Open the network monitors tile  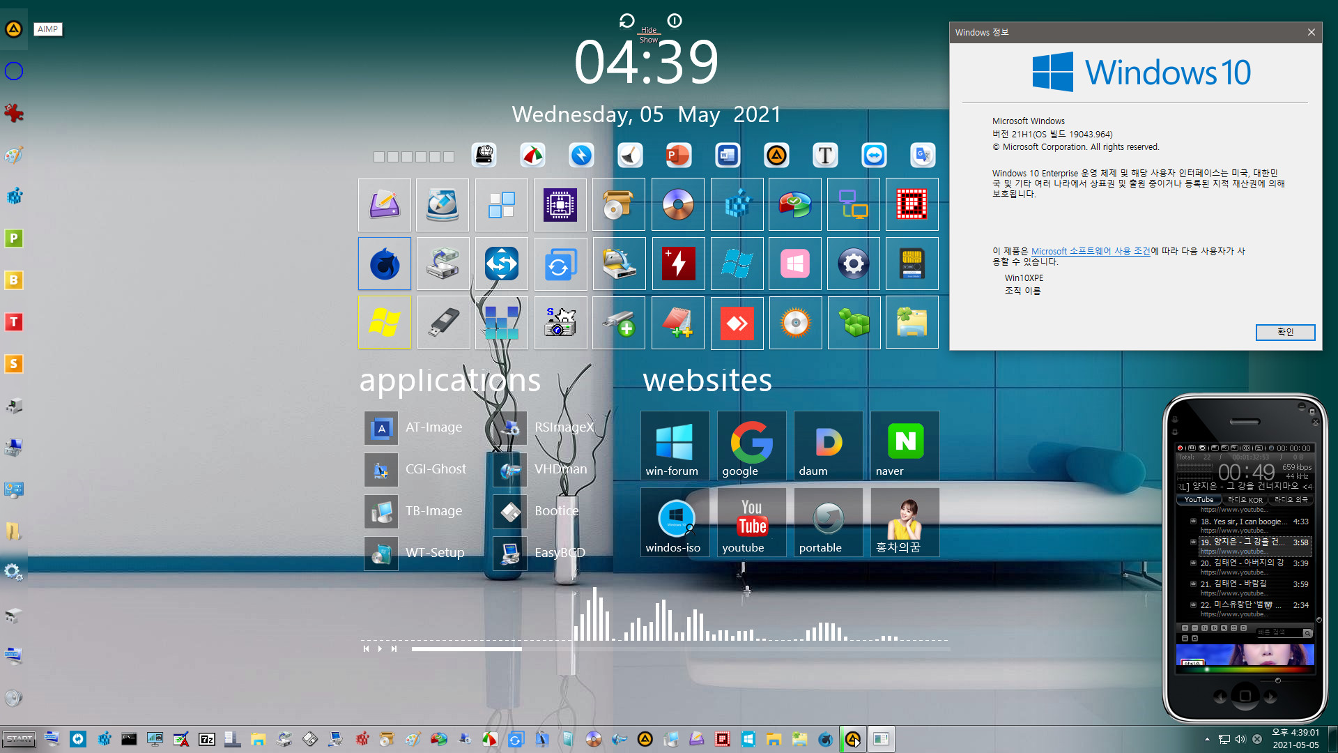pos(854,205)
